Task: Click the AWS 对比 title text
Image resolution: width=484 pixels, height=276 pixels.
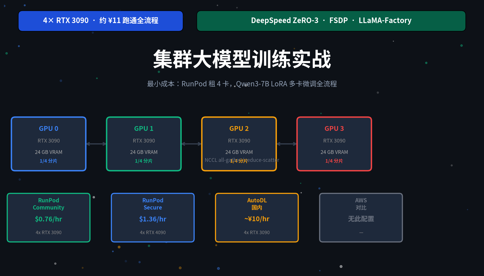Action: click(x=361, y=204)
